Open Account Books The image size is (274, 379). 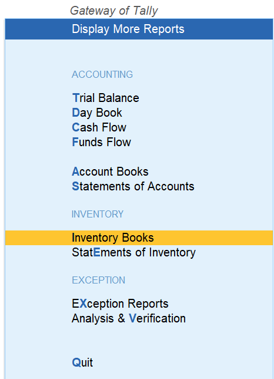pos(110,172)
